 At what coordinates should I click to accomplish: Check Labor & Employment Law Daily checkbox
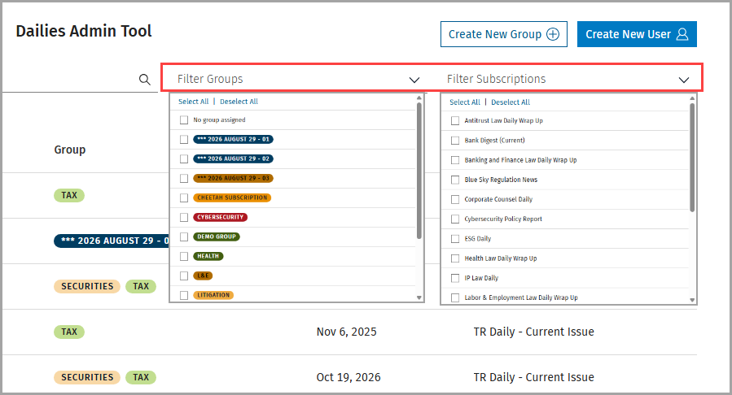(455, 297)
